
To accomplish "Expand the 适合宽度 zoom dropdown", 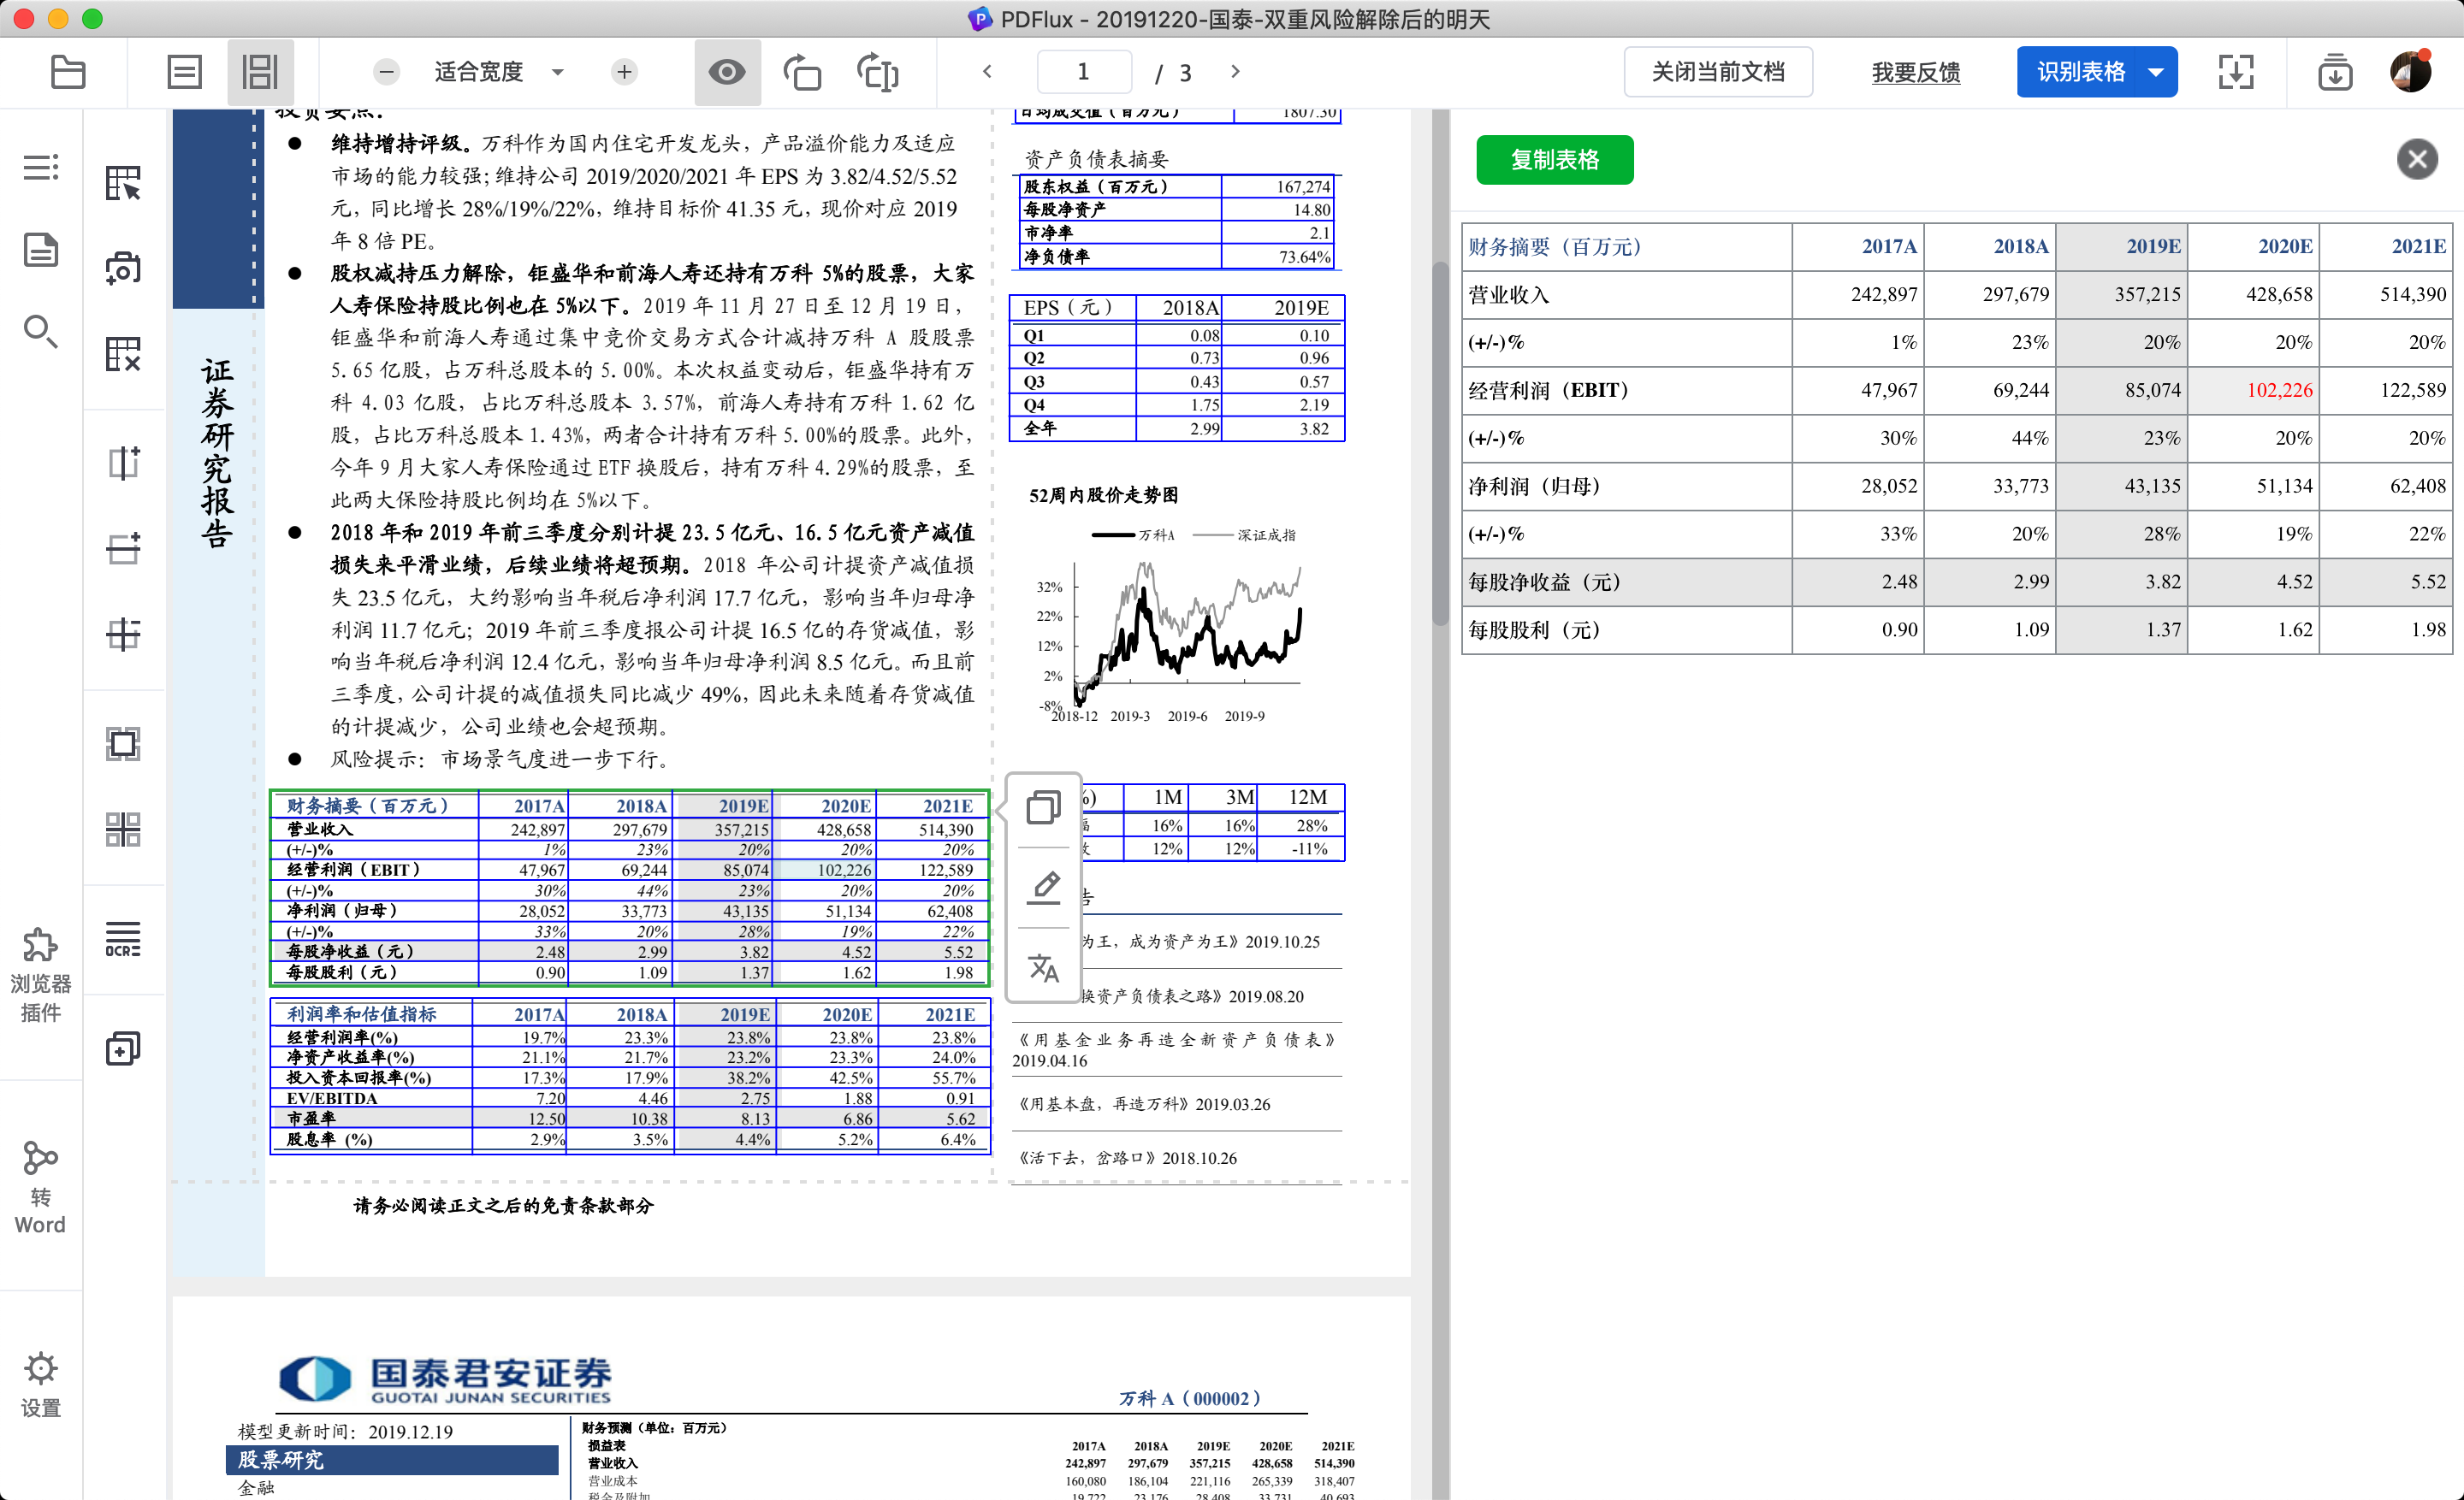I will point(558,72).
